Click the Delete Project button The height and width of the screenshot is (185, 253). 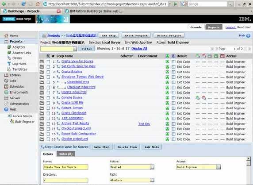pos(169,35)
